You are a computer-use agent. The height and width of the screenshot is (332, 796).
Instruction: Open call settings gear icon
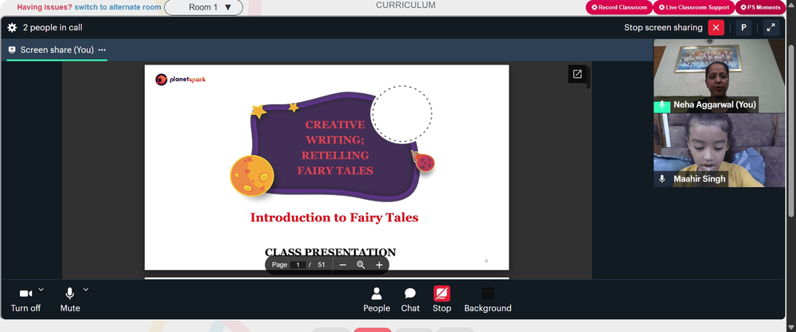(x=12, y=27)
